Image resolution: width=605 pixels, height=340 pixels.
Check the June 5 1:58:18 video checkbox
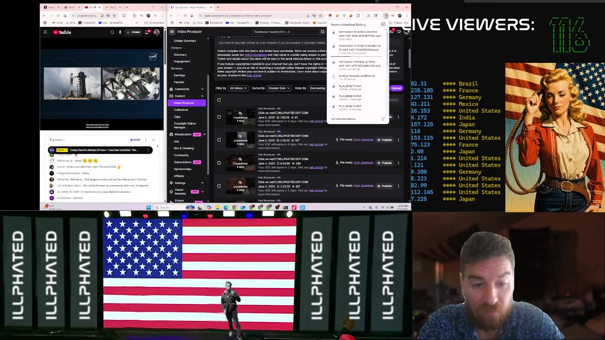tap(219, 117)
